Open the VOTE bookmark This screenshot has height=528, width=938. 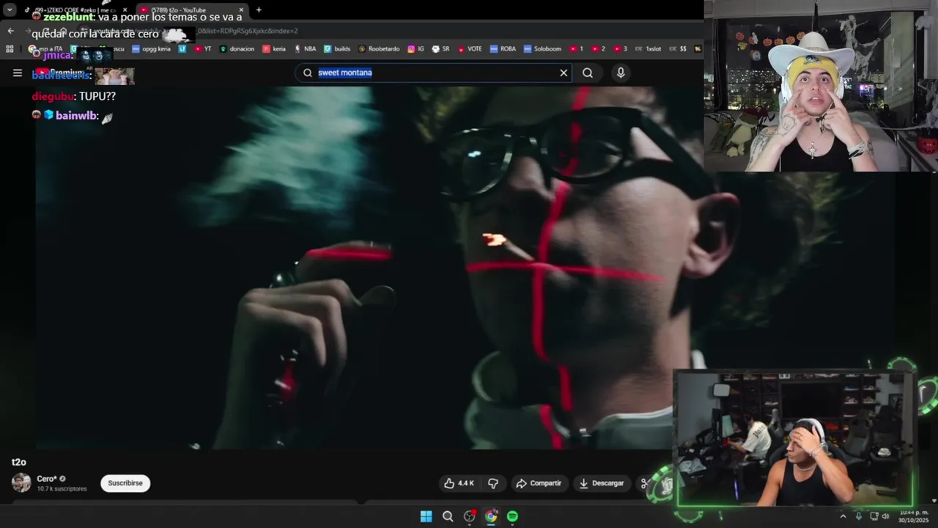[x=470, y=49]
